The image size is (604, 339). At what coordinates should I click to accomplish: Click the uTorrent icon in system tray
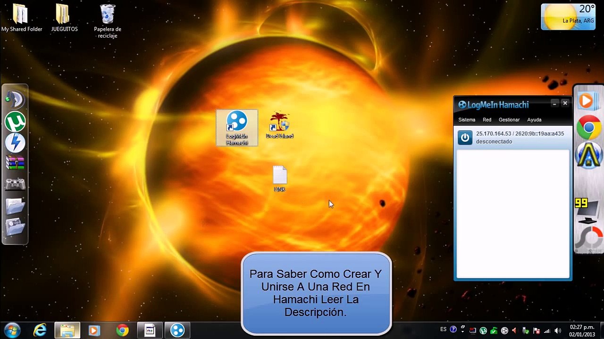click(x=483, y=331)
